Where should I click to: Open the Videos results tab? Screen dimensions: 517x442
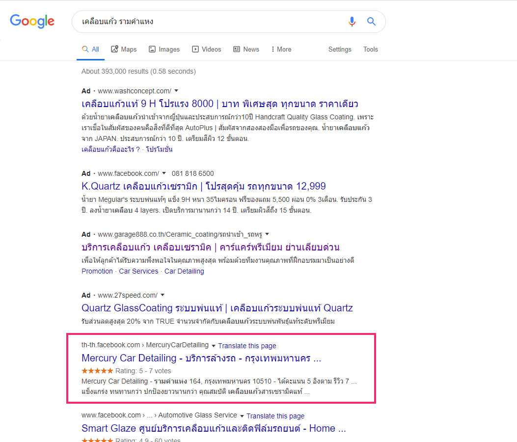click(x=206, y=49)
